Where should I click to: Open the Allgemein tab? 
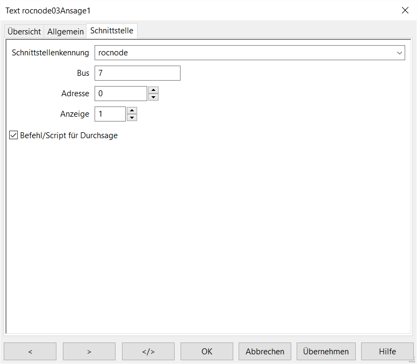[66, 32]
